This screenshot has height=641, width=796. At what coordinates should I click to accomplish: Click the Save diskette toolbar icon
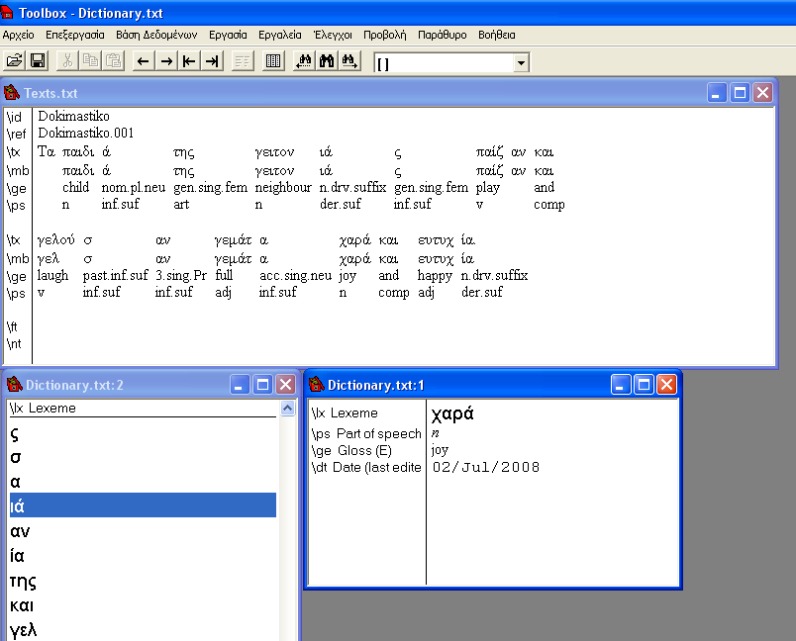[x=38, y=61]
